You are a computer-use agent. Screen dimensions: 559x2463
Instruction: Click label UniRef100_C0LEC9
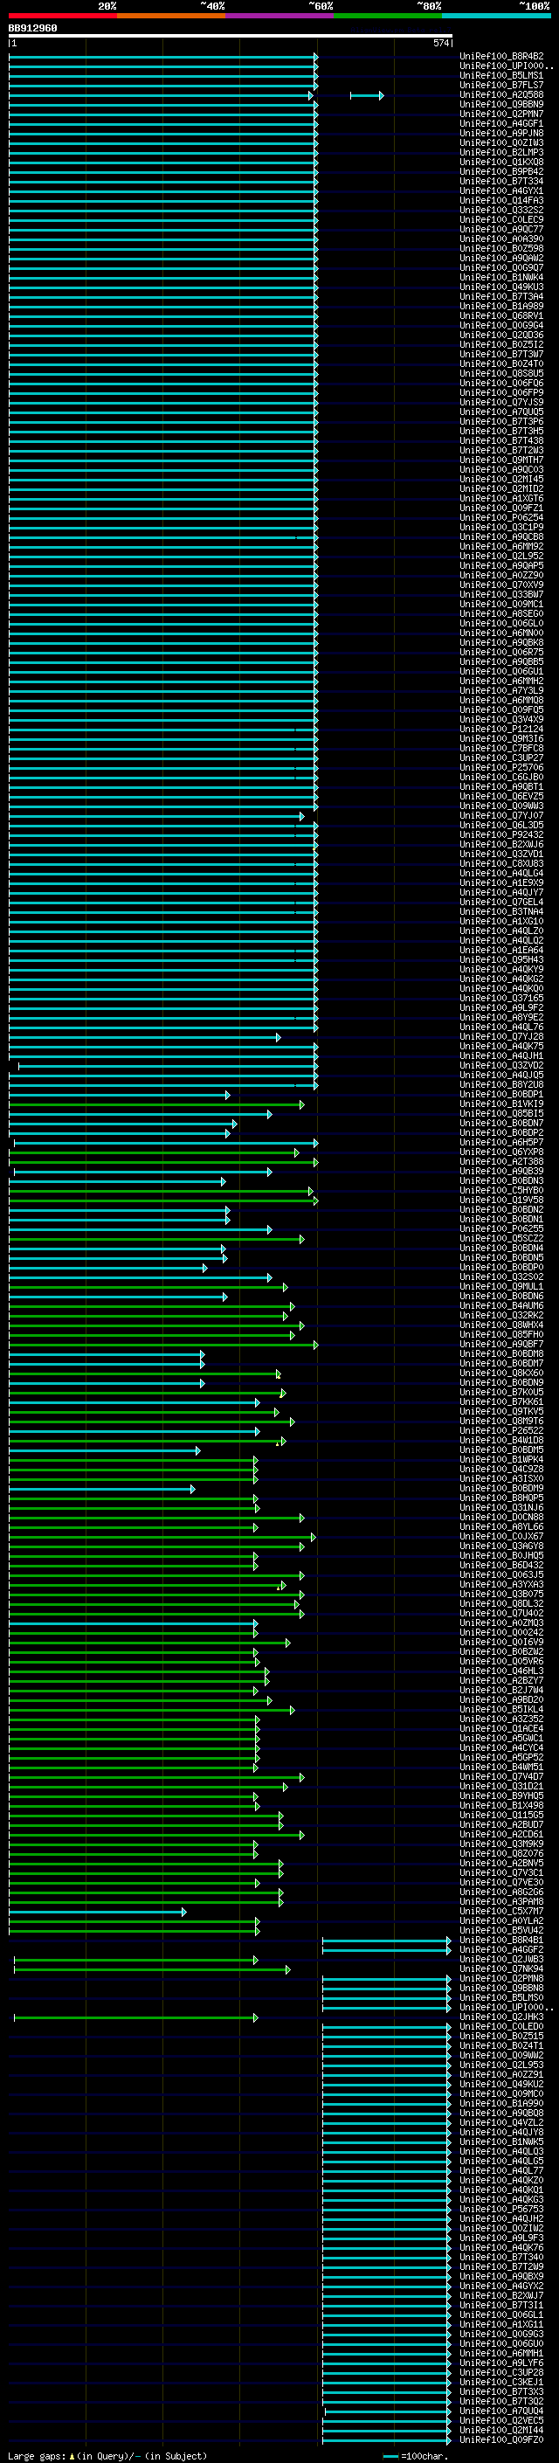(x=501, y=220)
